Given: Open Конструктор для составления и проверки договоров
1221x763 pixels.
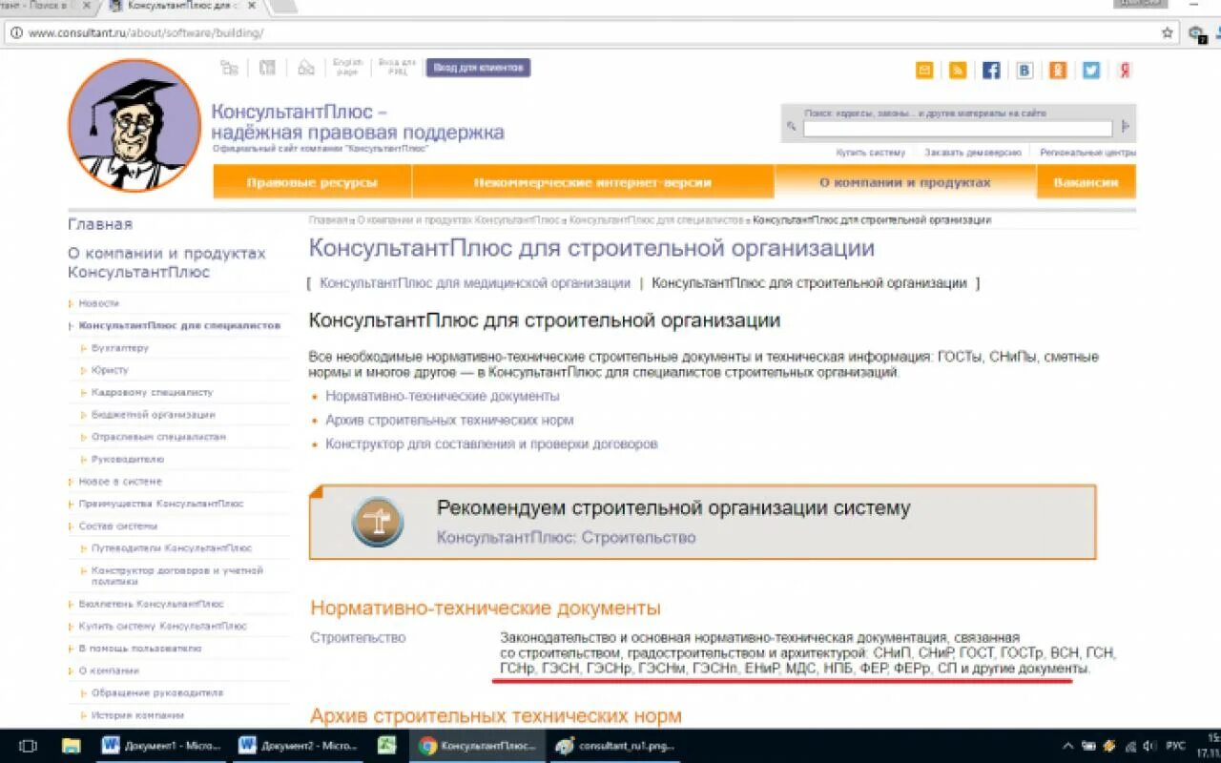Looking at the screenshot, I should tap(491, 443).
